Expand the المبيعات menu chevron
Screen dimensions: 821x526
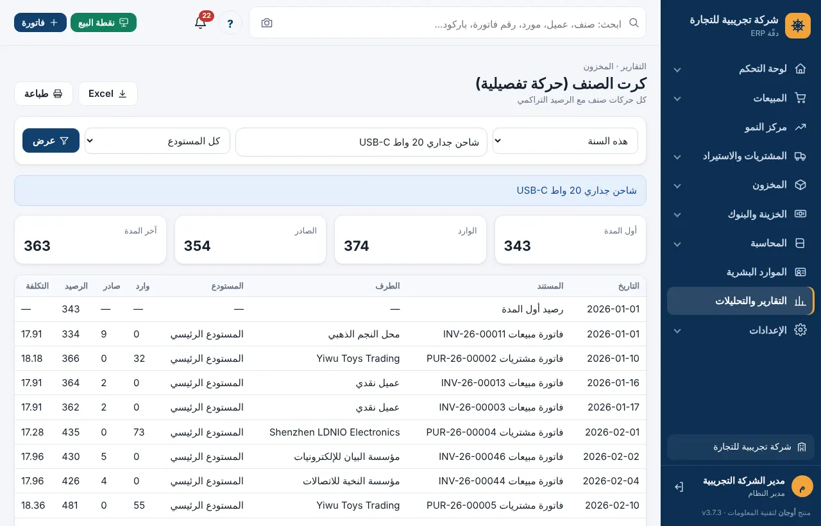point(677,99)
